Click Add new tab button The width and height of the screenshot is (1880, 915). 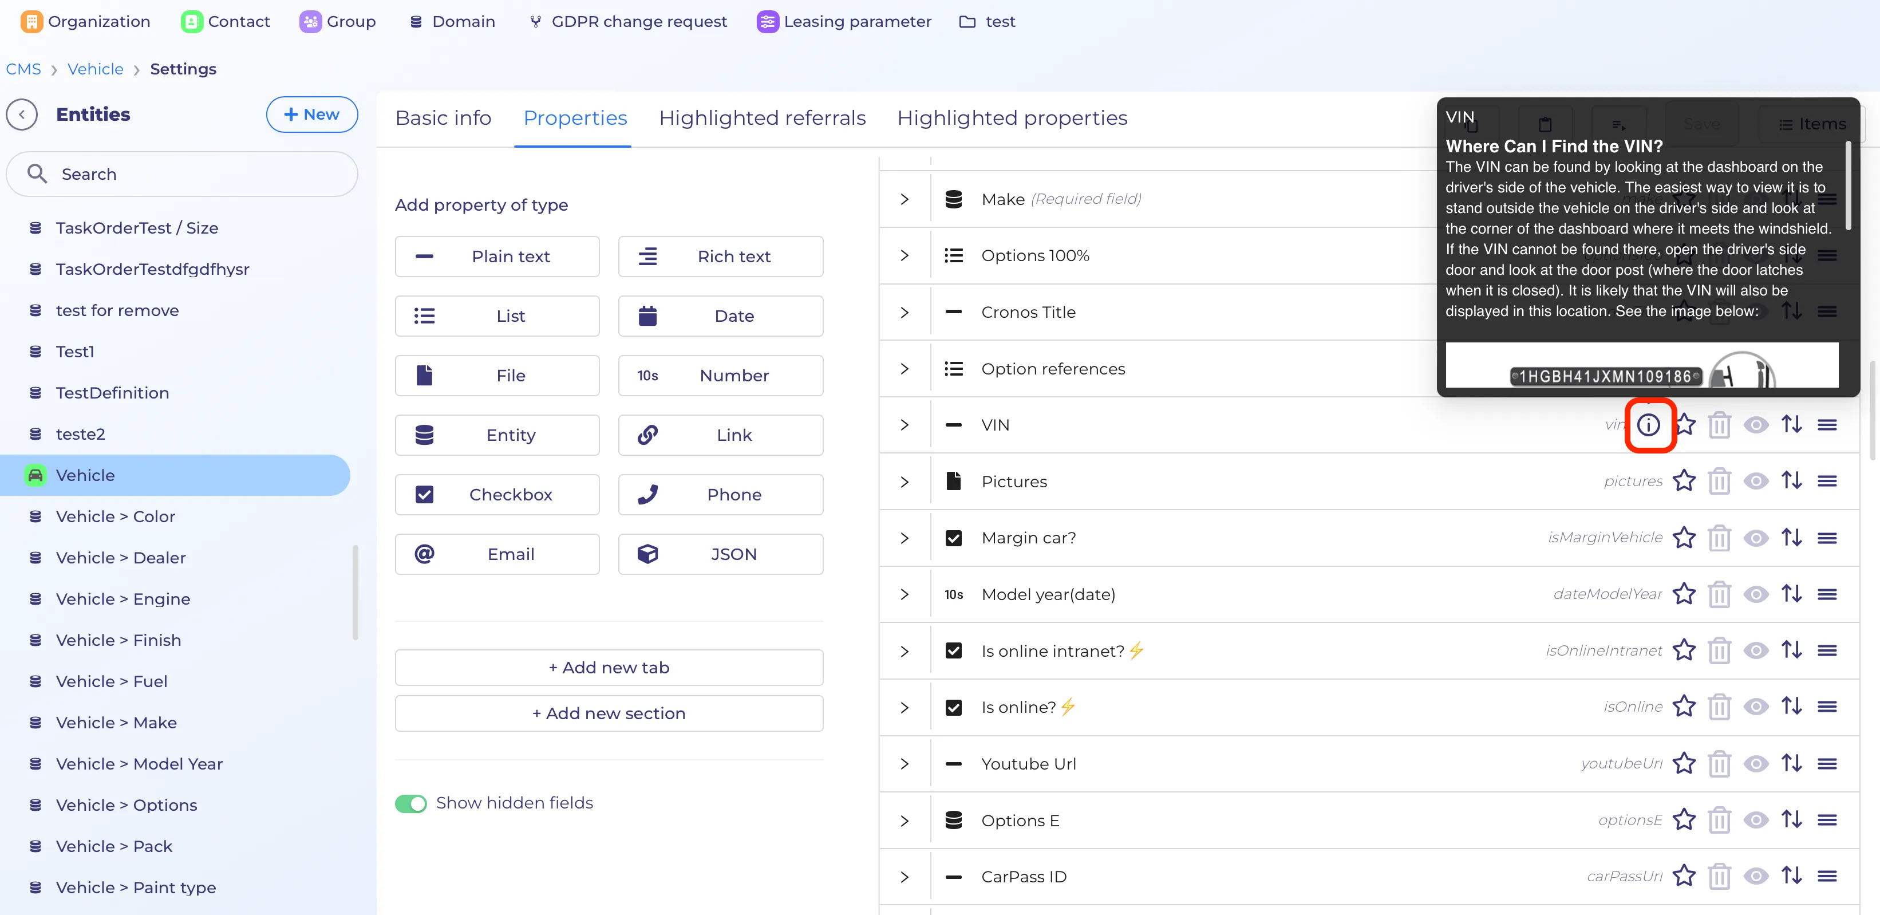[x=609, y=668]
